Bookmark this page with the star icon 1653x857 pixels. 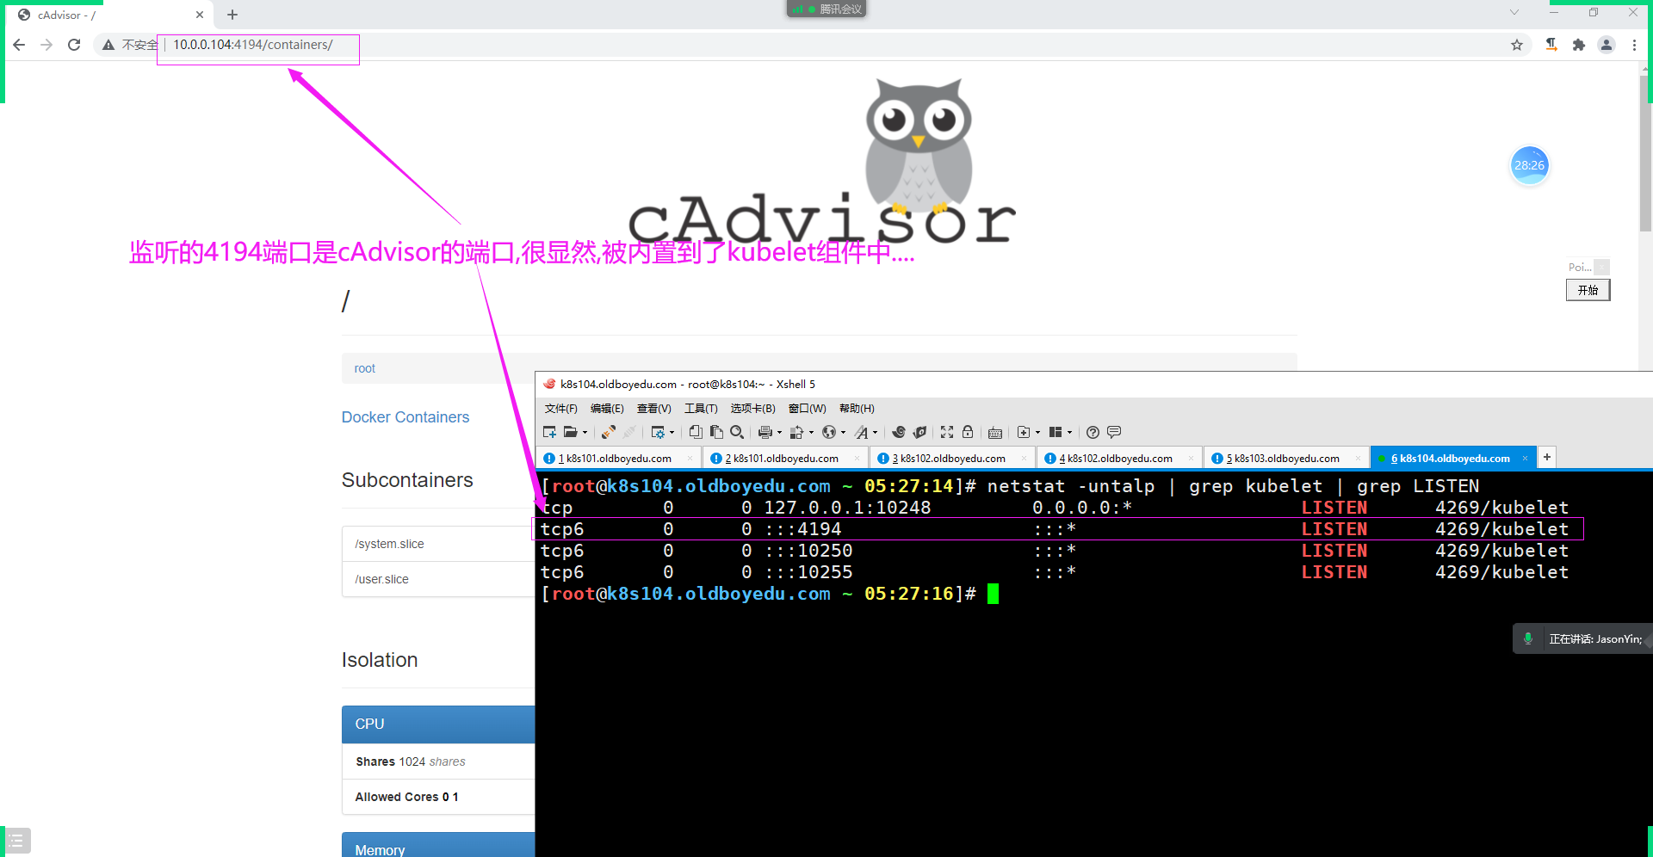1517,45
